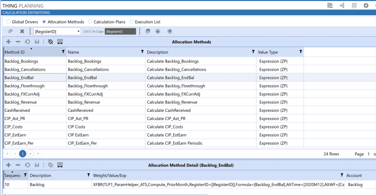The height and width of the screenshot is (195, 376).
Task: Click the sequence 10 cell in detail grid
Action: 16,184
